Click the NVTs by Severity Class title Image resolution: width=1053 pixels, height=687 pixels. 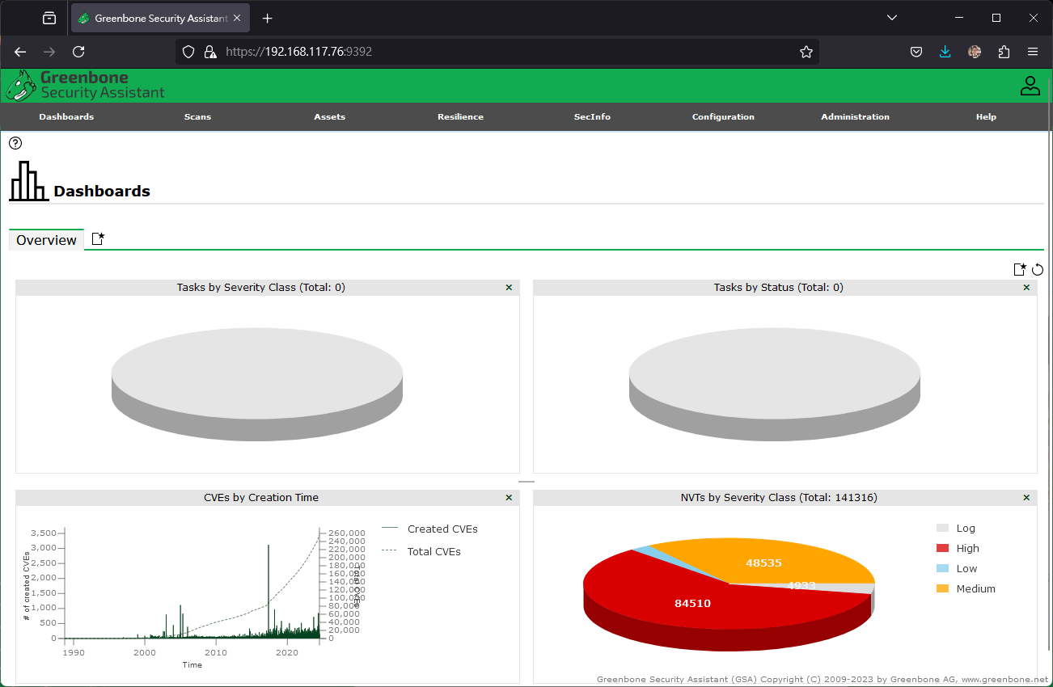click(779, 497)
